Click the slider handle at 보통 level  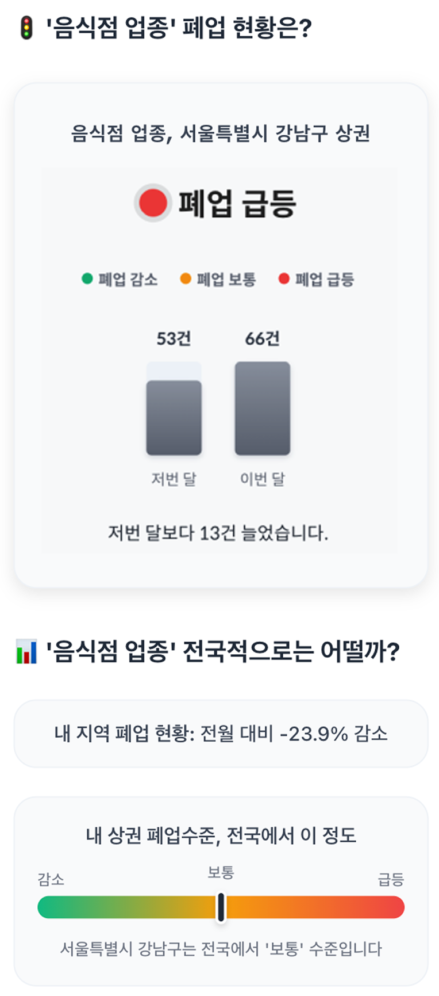[221, 907]
